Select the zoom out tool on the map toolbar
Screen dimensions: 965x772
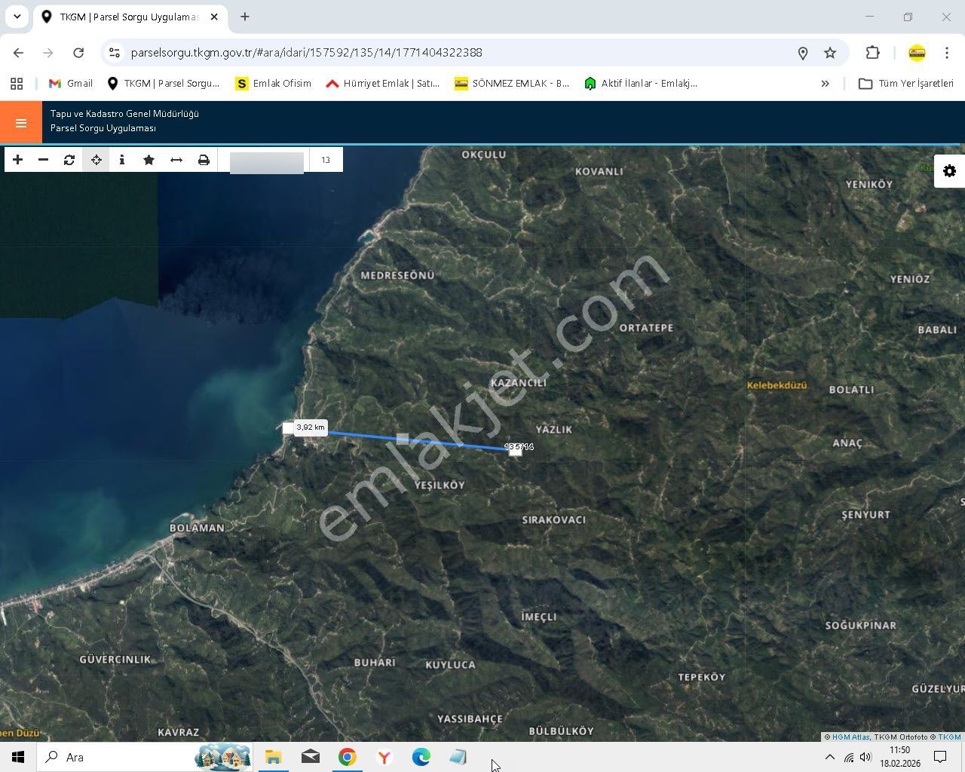43,159
